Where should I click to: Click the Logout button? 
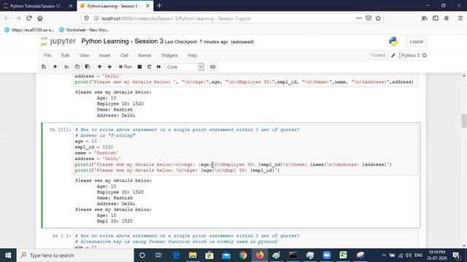[416, 41]
